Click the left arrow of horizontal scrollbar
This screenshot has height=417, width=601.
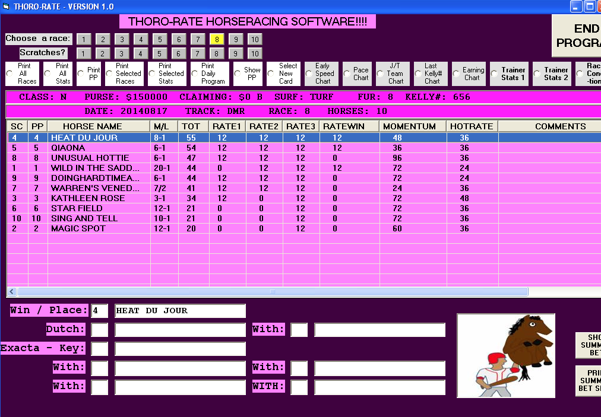click(x=12, y=292)
